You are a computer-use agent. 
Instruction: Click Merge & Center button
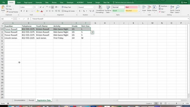click(x=68, y=11)
